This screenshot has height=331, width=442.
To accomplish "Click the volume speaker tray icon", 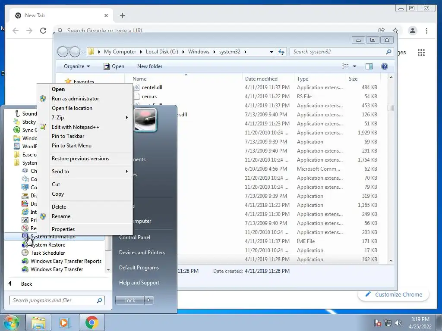I will (x=398, y=323).
